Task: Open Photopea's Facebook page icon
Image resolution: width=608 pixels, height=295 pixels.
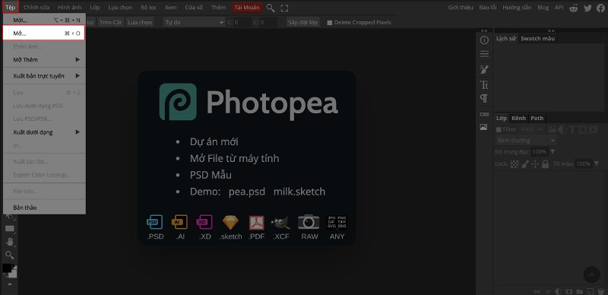Action: point(600,8)
